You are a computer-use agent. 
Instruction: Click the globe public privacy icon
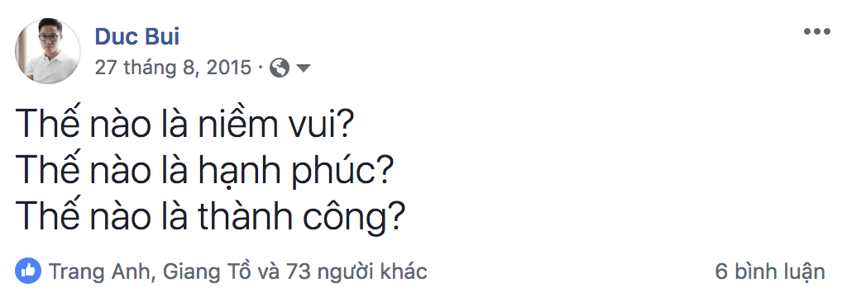pos(280,68)
